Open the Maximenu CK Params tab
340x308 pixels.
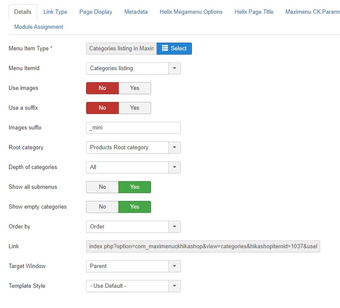312,12
